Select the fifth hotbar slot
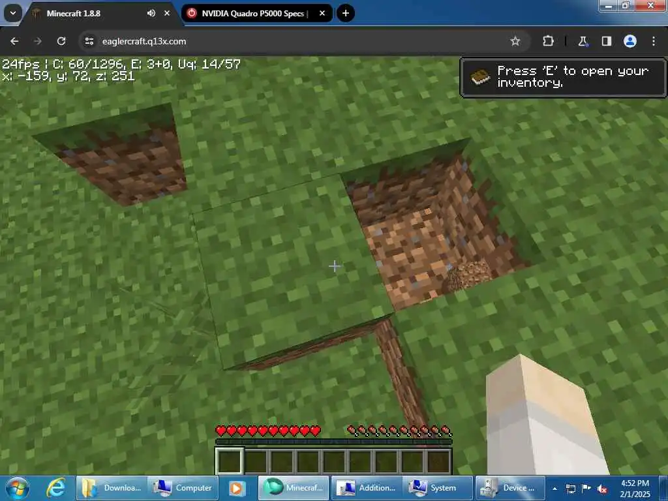The width and height of the screenshot is (668, 501). click(x=334, y=461)
